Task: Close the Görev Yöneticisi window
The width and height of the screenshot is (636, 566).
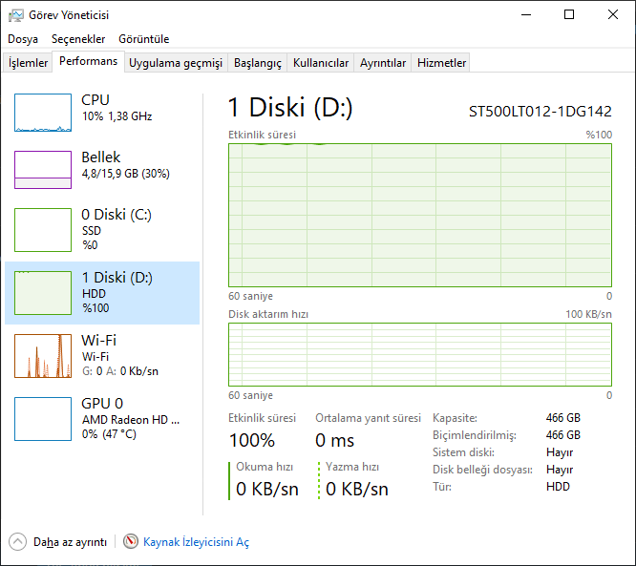Action: [612, 14]
